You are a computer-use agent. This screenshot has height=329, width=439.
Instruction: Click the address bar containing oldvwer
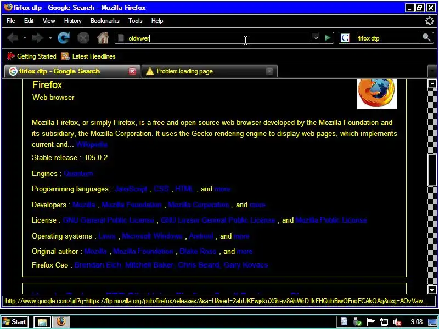[x=213, y=38]
